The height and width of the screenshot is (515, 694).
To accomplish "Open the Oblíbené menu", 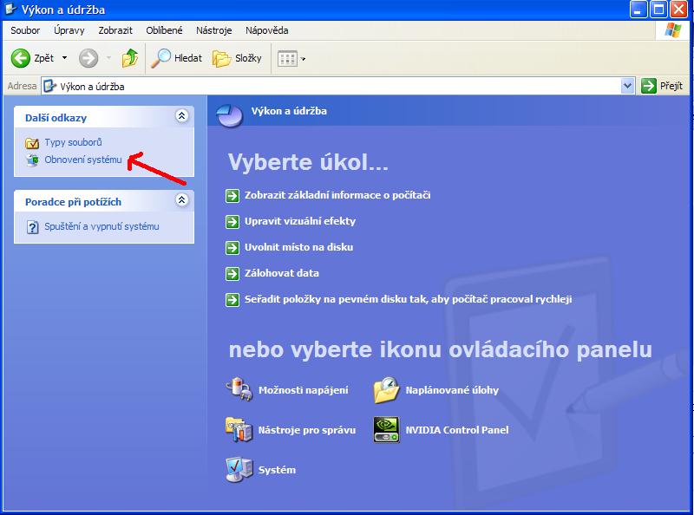I will coord(164,30).
